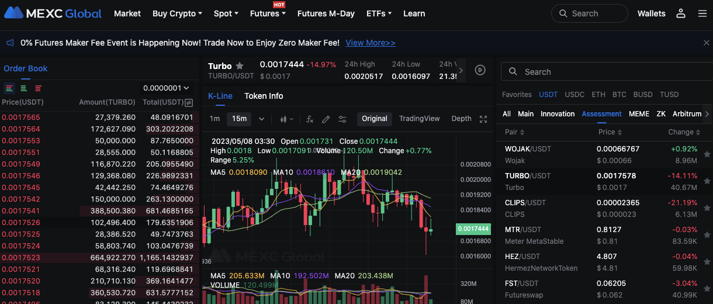This screenshot has height=304, width=713.
Task: Sort pair list by Change column
Action: pos(684,132)
